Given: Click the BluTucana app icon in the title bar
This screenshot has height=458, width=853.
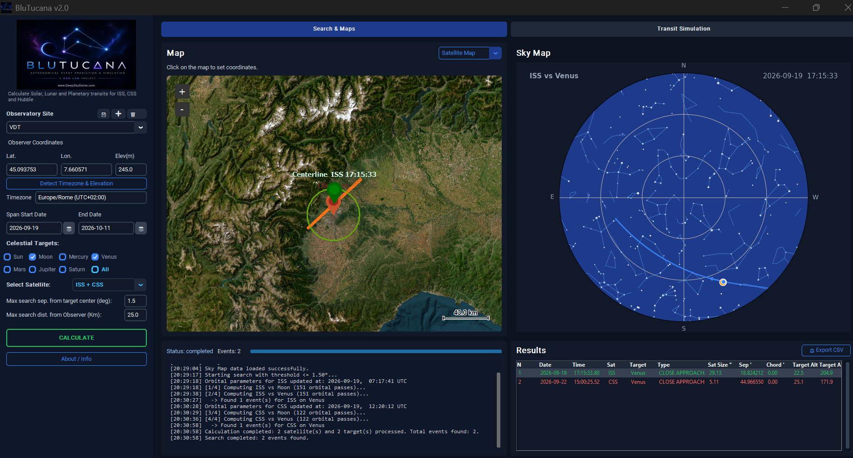Looking at the screenshot, I should pyautogui.click(x=6, y=8).
